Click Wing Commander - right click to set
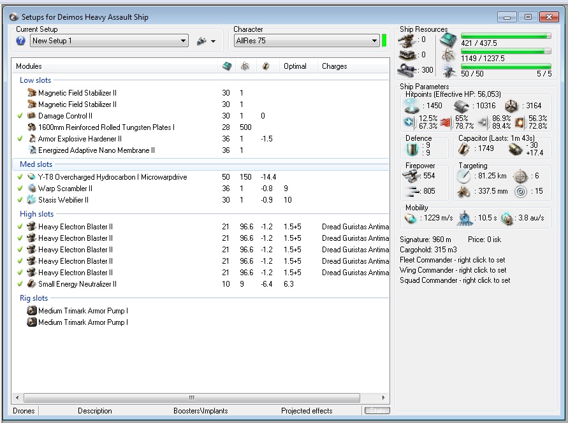568x423 pixels. click(453, 270)
